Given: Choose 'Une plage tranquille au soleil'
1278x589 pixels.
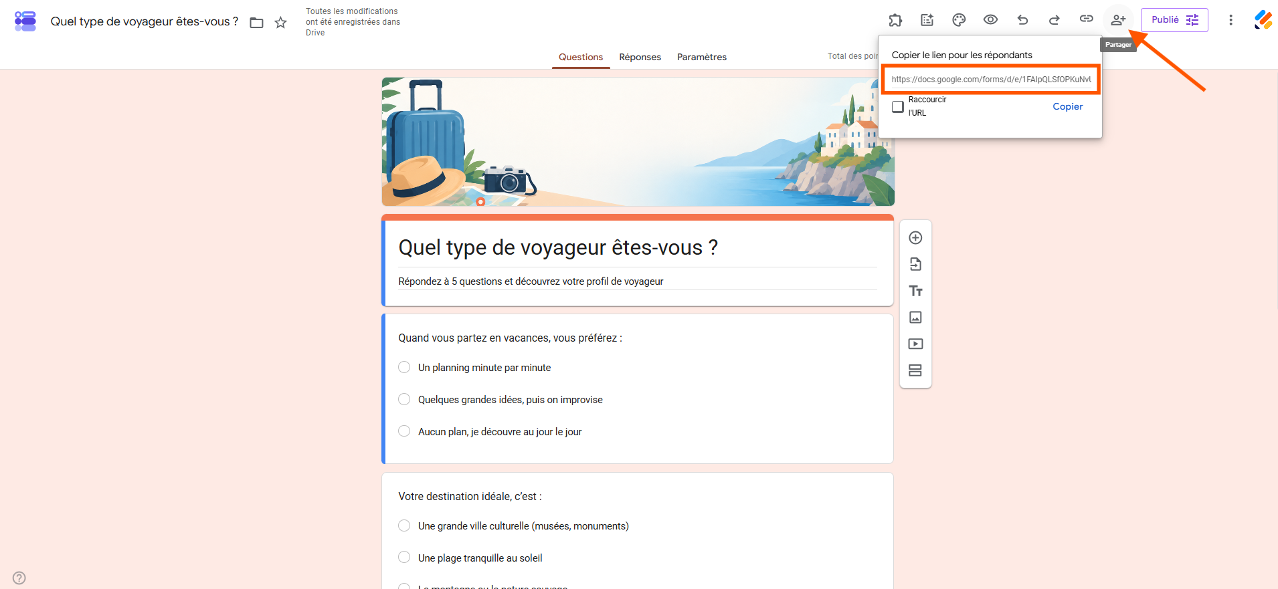Looking at the screenshot, I should 404,558.
